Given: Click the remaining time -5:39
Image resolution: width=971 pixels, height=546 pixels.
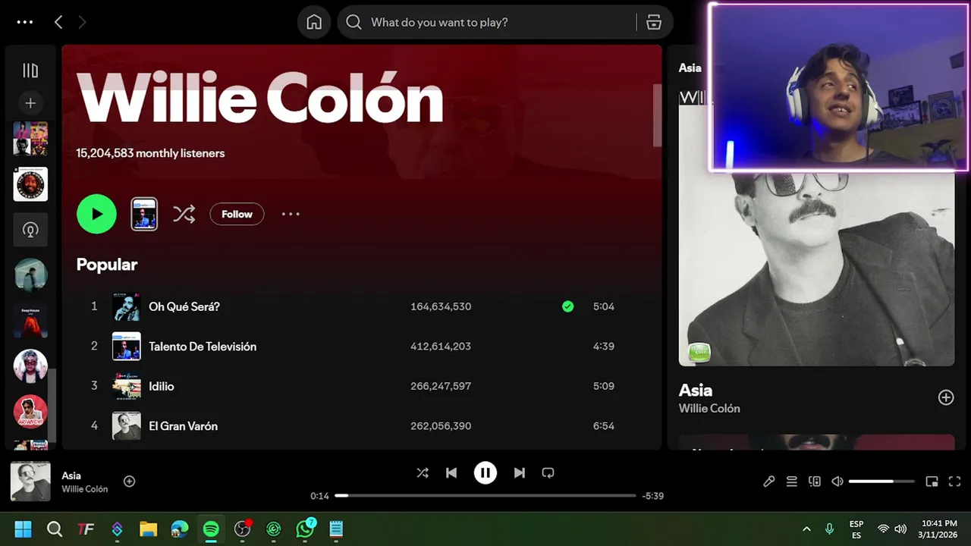Looking at the screenshot, I should pos(653,496).
